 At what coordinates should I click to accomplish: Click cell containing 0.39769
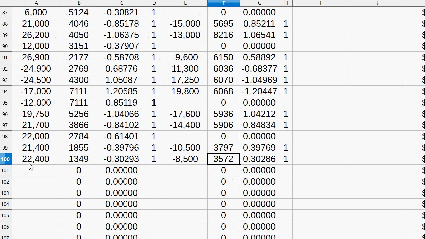tap(259, 148)
